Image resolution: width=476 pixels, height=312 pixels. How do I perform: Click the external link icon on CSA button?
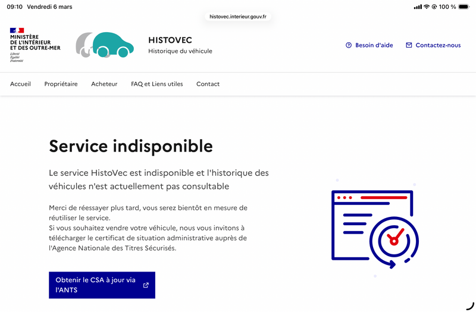tap(146, 285)
